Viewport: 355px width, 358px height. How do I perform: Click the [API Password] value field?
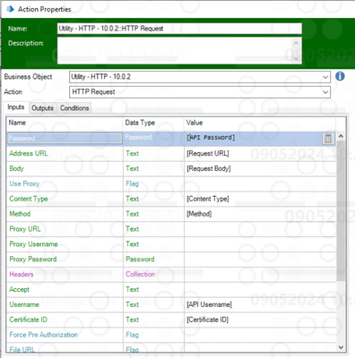[254, 138]
